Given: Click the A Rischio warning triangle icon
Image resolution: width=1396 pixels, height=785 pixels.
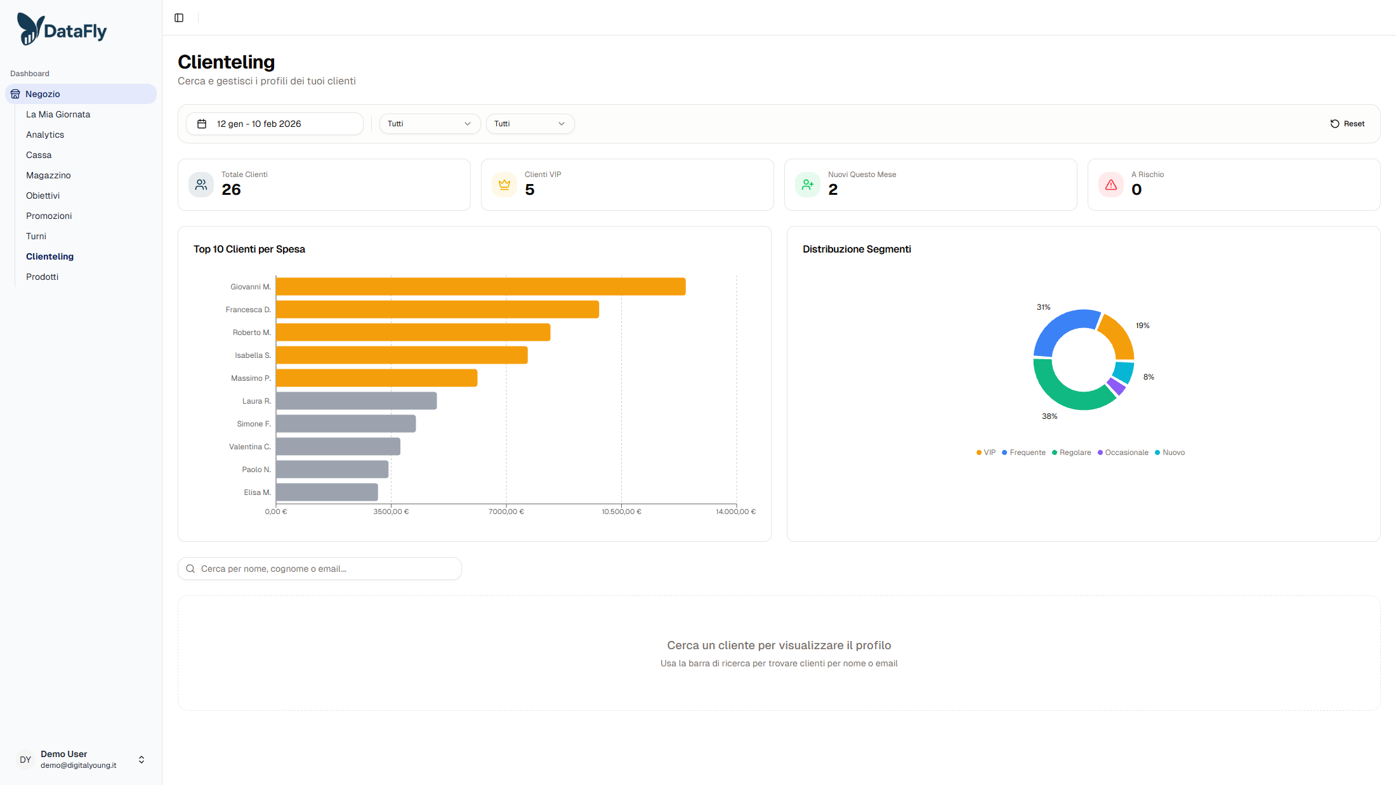Looking at the screenshot, I should point(1111,185).
